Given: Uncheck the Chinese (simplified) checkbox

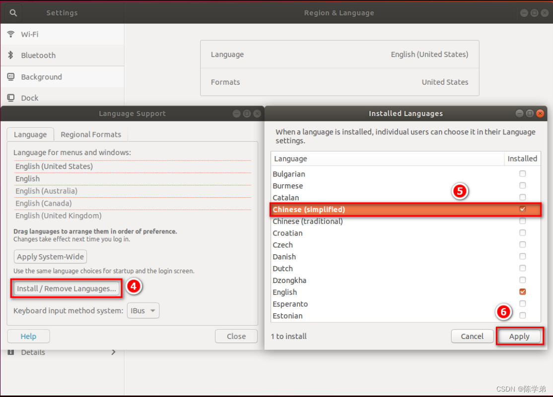Looking at the screenshot, I should click(x=523, y=209).
